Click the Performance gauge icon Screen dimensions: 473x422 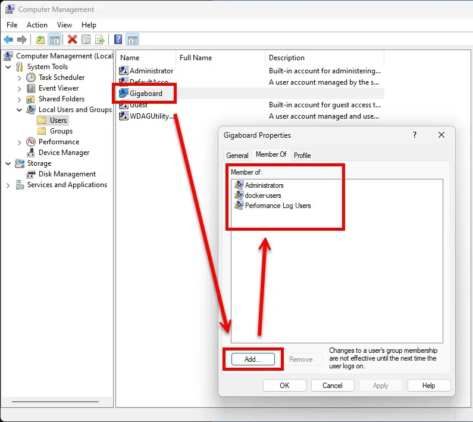coord(31,142)
